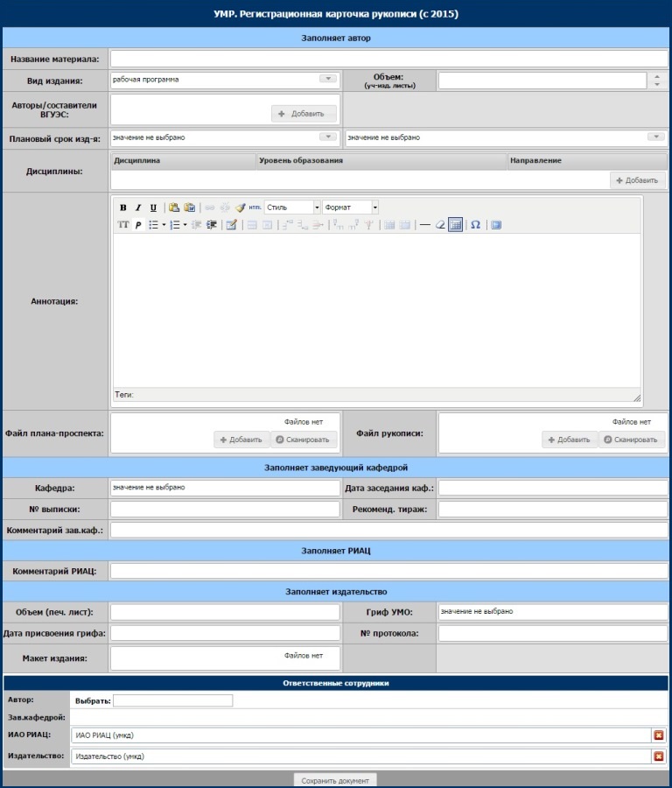Remove ИАО РИАЦ (умкд) with red X
Image resolution: width=672 pixels, height=788 pixels.
659,735
